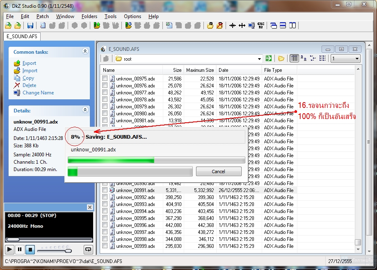Click the file list vertical scrollbar thumb

[x=358, y=242]
